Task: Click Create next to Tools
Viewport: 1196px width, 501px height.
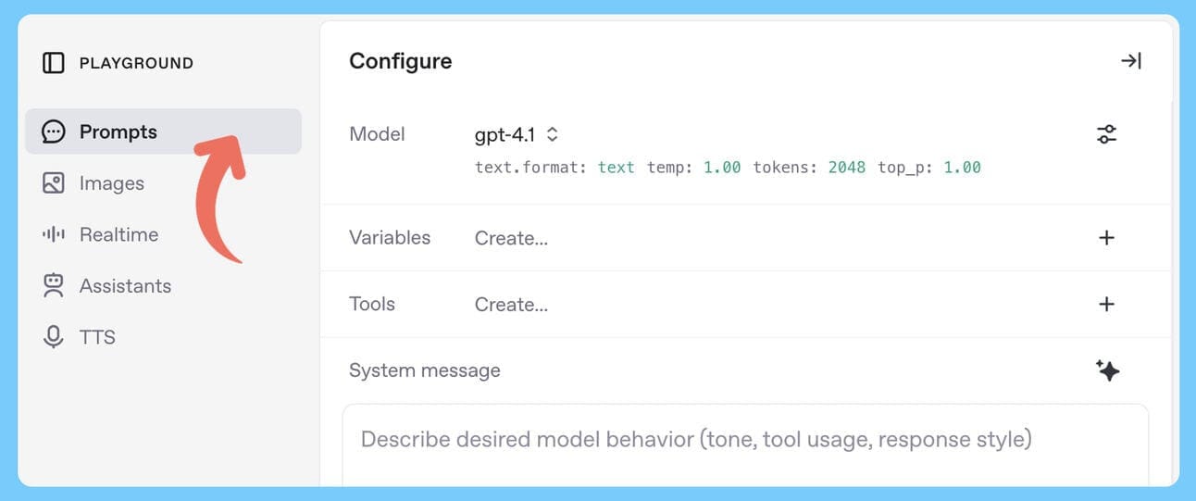Action: [x=511, y=305]
